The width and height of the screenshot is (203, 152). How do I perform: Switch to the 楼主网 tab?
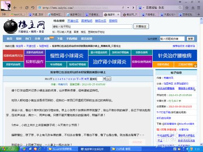[x=130, y=15]
